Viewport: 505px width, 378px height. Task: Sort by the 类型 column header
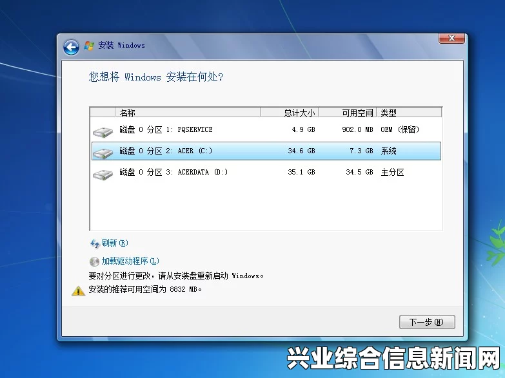point(409,113)
